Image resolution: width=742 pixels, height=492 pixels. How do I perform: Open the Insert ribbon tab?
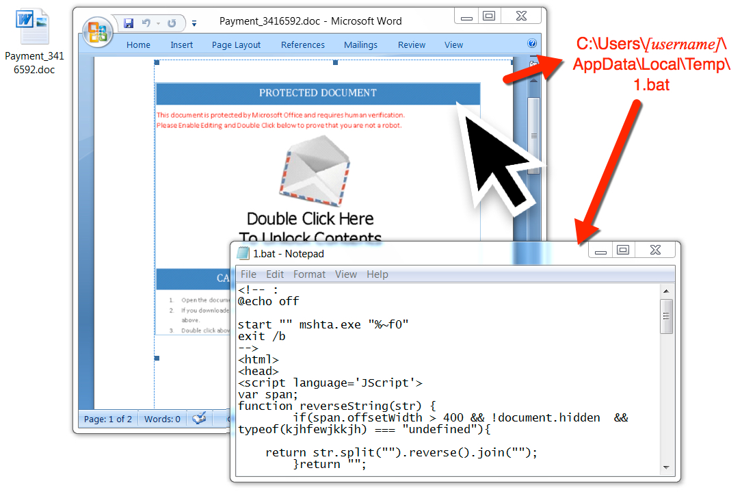[182, 45]
